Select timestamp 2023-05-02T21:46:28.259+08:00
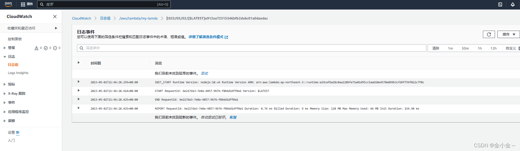 [114, 82]
